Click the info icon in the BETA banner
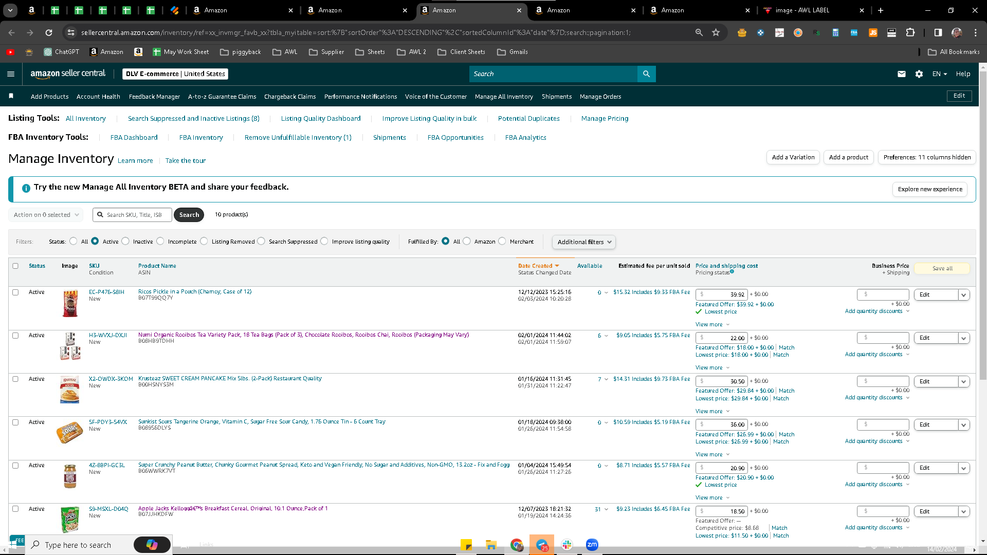The image size is (987, 555). tap(26, 188)
